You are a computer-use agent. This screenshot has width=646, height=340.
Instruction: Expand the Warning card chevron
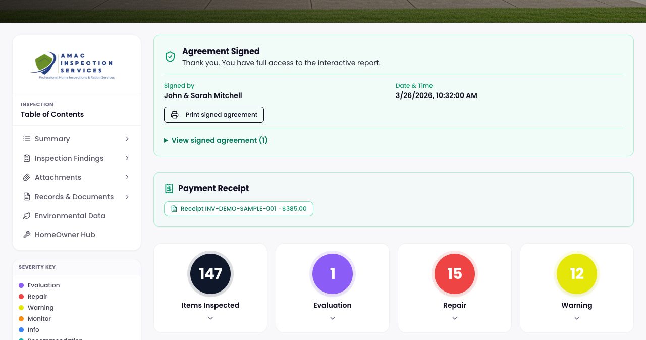pyautogui.click(x=577, y=318)
